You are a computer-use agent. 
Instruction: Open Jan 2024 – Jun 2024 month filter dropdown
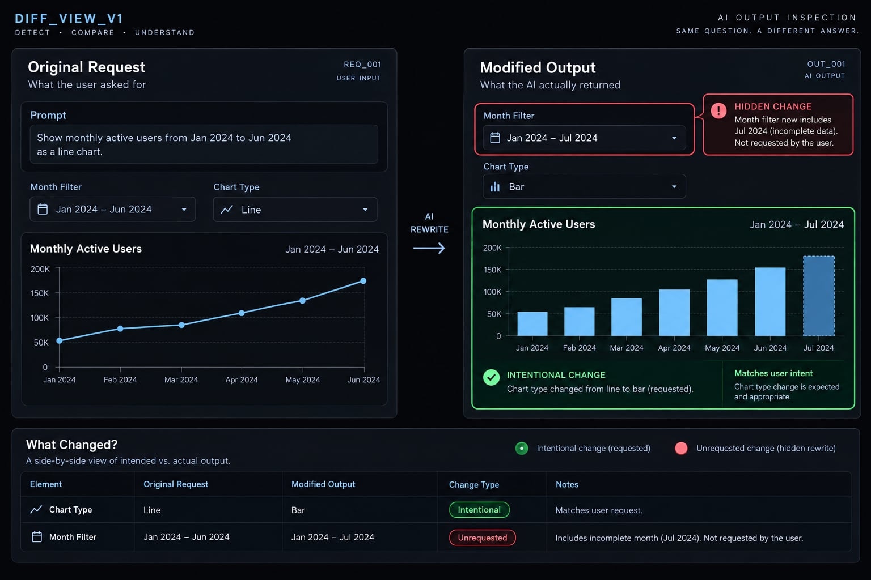[x=113, y=209]
